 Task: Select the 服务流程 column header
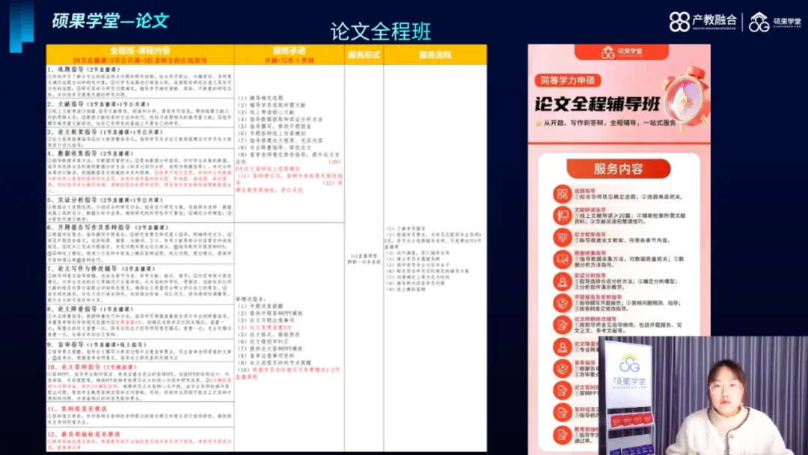tap(435, 55)
